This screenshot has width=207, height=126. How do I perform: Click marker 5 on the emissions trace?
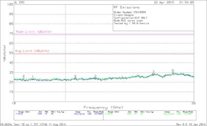[75, 76]
